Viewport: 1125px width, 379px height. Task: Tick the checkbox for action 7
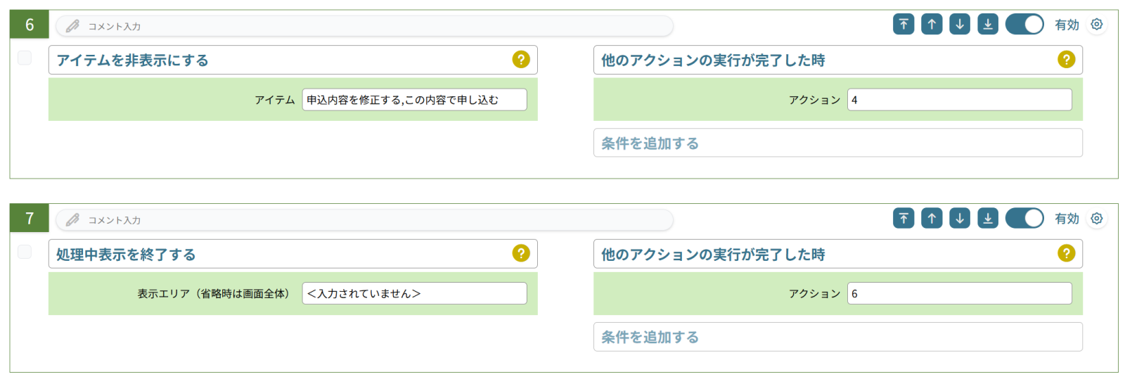25,252
